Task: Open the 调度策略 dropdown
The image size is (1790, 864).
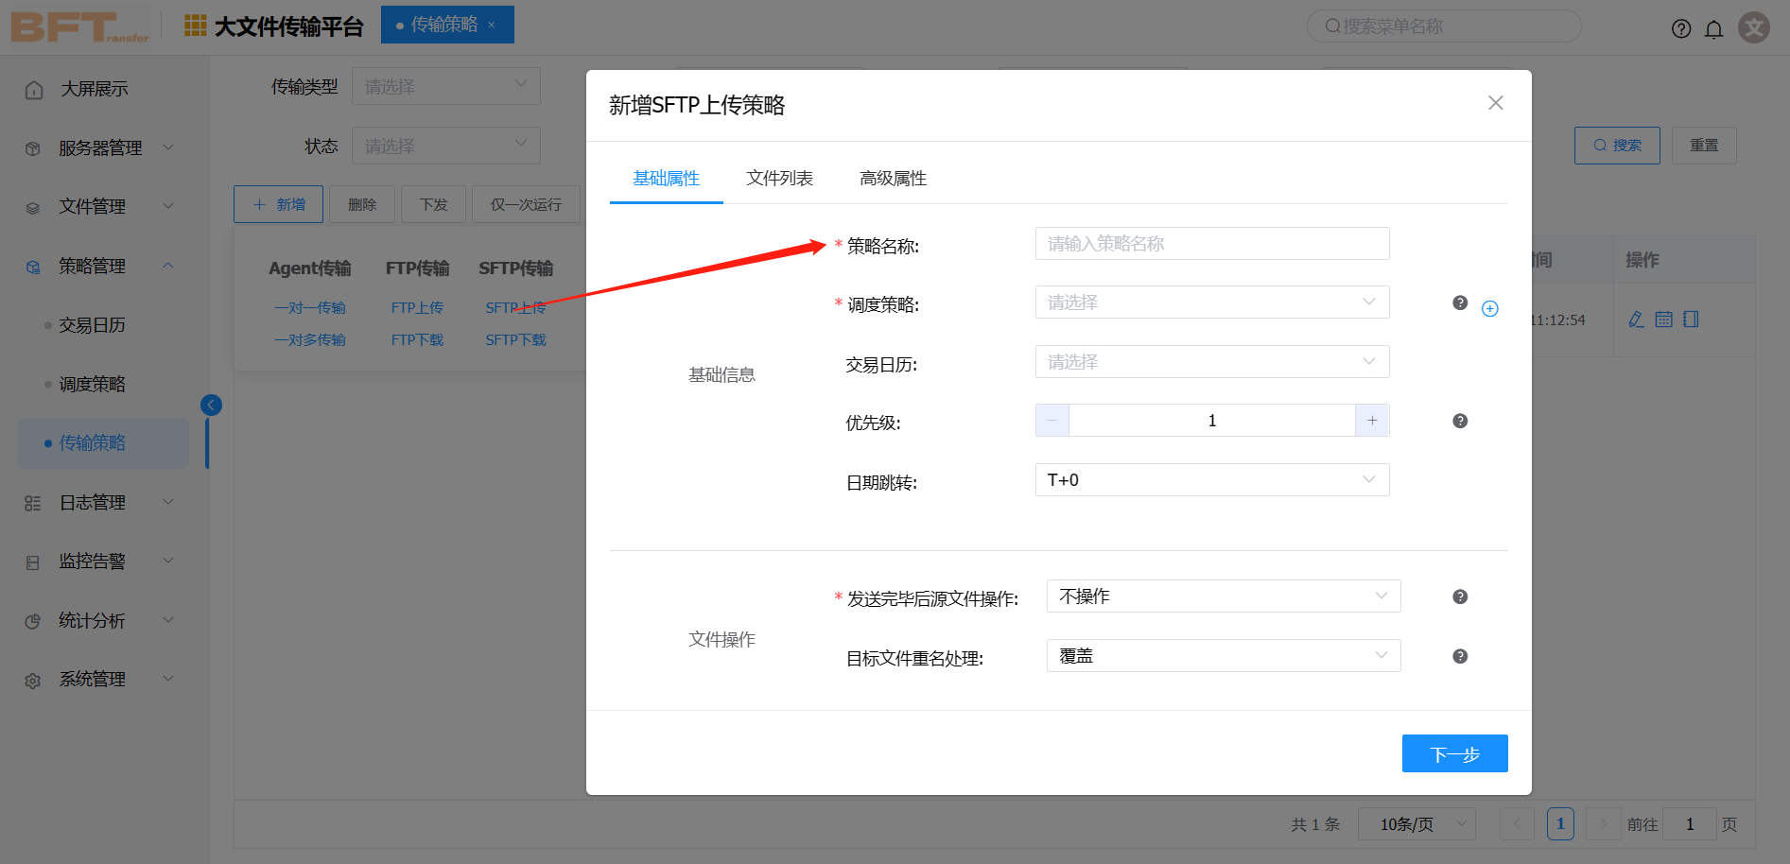Action: (x=1211, y=302)
